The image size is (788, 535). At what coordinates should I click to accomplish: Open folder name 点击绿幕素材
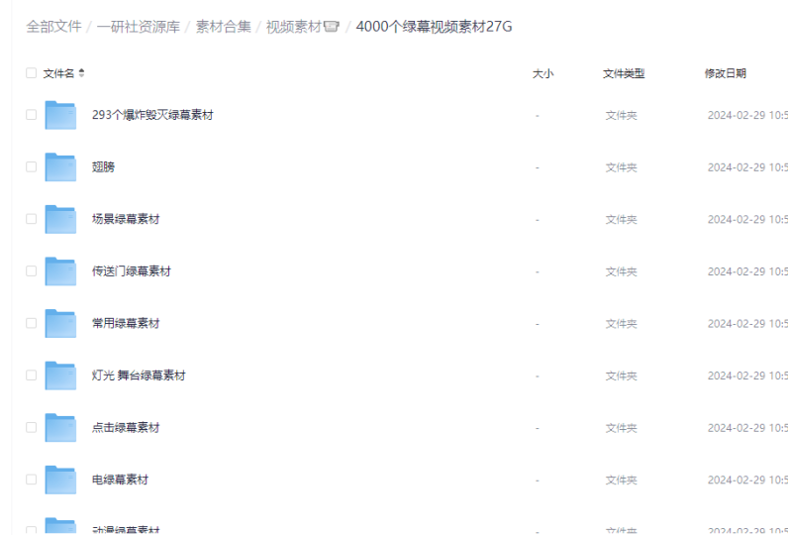pyautogui.click(x=126, y=428)
